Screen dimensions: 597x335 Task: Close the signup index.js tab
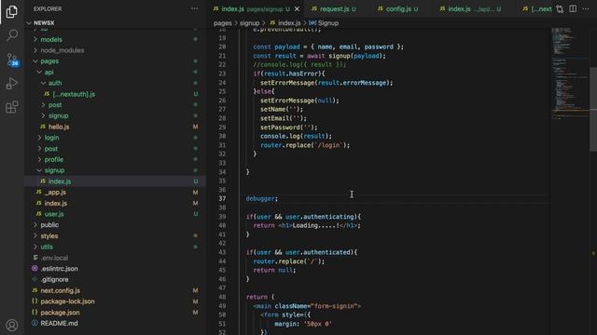click(297, 8)
